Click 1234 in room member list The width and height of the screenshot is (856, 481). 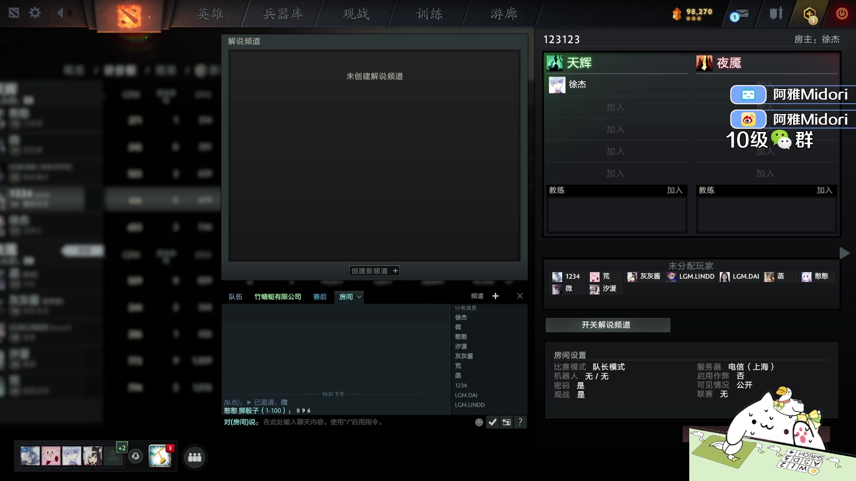(461, 386)
